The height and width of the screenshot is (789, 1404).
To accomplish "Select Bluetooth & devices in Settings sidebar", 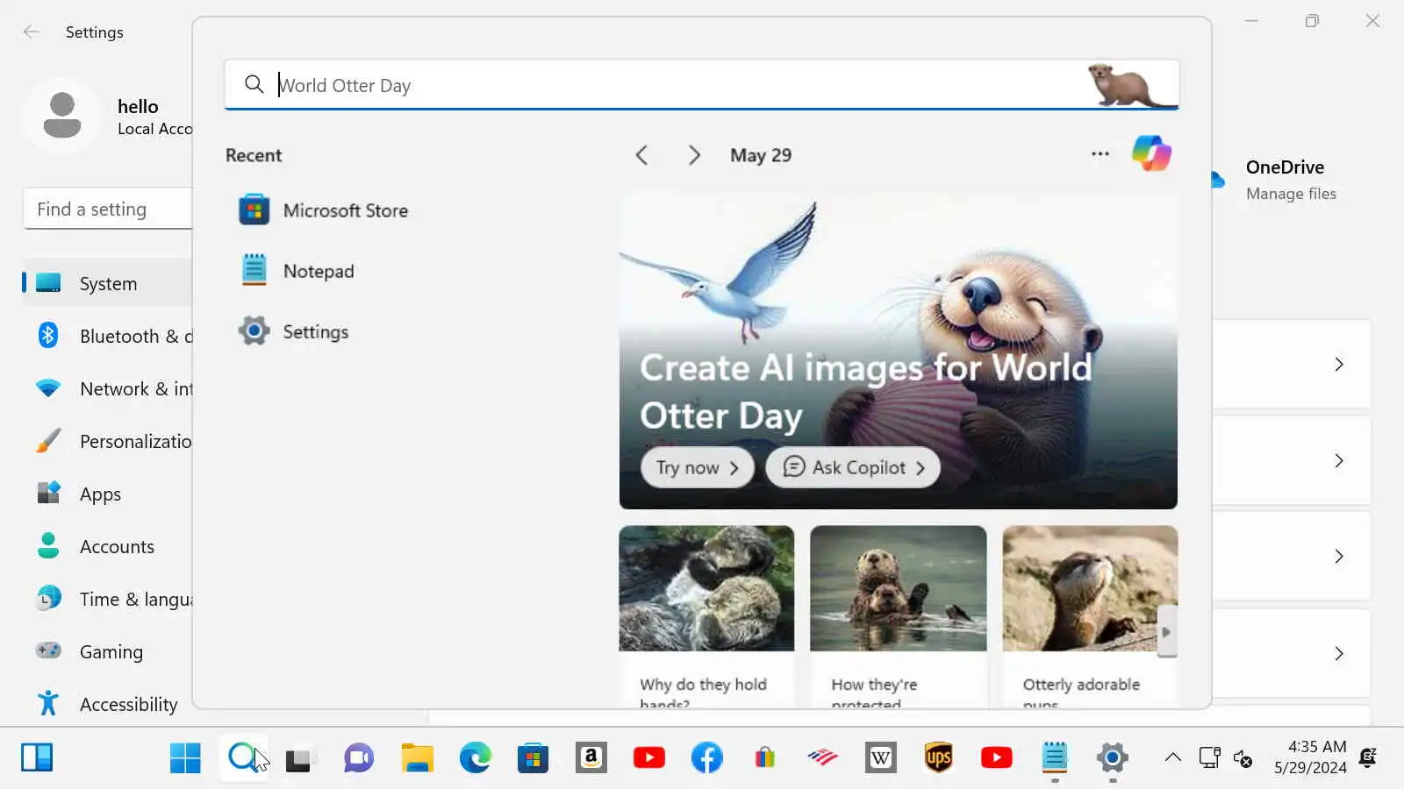I will coord(107,336).
